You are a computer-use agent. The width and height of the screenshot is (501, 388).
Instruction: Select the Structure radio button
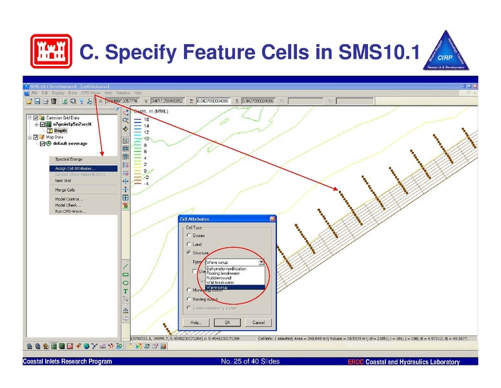click(x=189, y=253)
